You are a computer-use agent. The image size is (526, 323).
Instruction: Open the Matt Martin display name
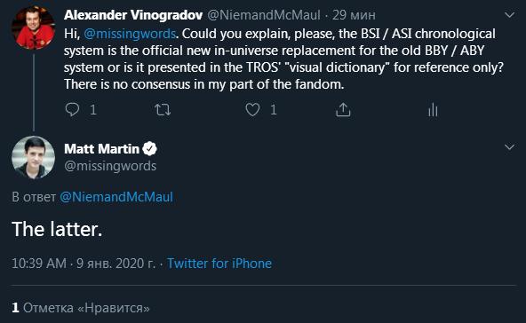click(x=101, y=149)
